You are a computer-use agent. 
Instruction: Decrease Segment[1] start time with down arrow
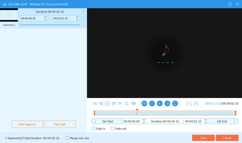pyautogui.click(x=45, y=20)
